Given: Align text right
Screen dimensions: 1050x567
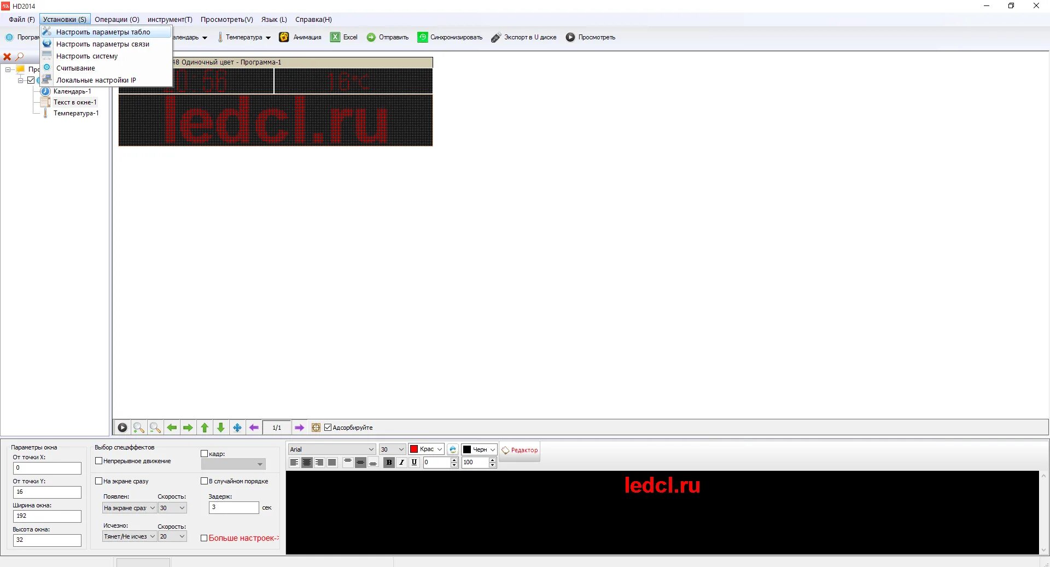Looking at the screenshot, I should (x=319, y=463).
